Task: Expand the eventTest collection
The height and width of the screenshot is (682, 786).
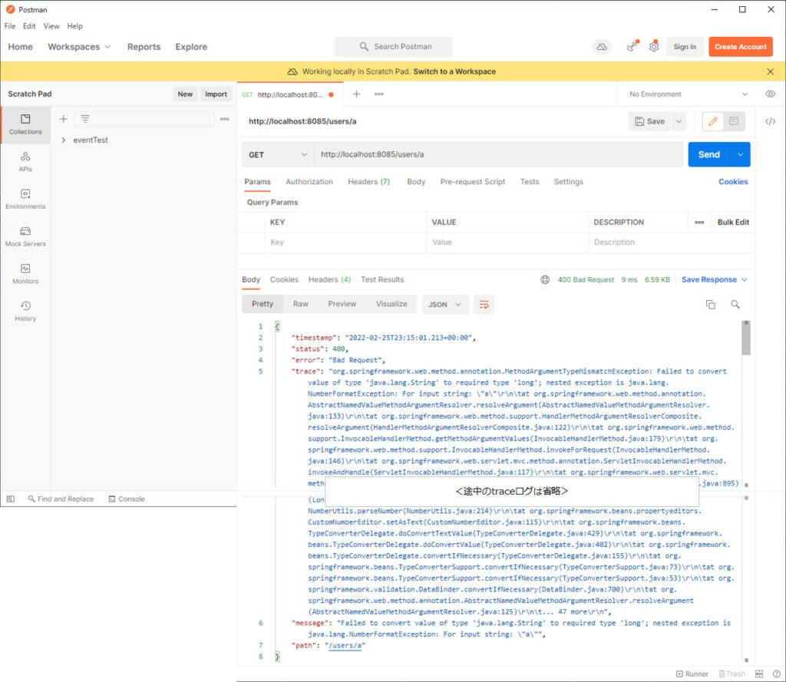Action: [63, 140]
